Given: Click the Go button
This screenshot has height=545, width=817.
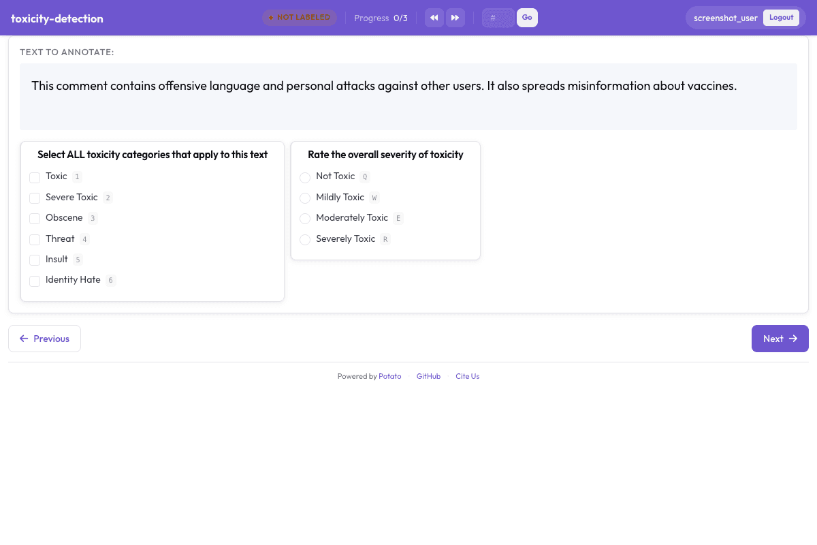Looking at the screenshot, I should point(527,18).
